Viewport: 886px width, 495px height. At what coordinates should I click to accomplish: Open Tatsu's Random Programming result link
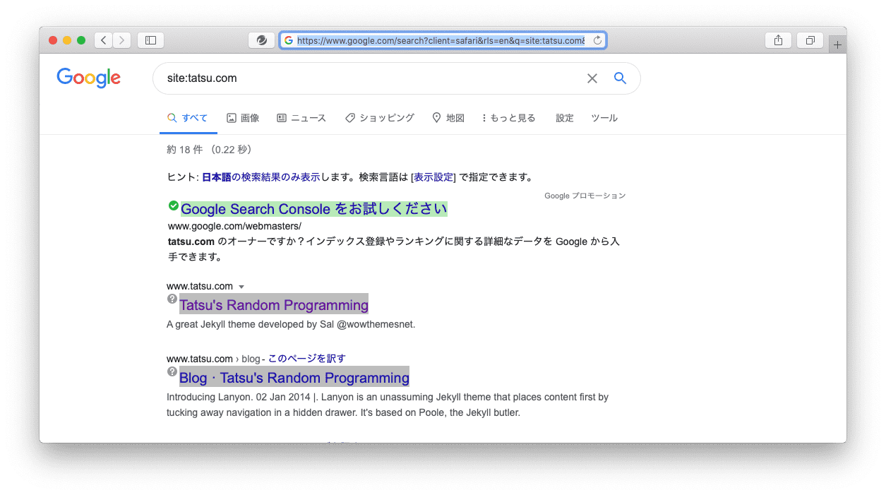273,305
